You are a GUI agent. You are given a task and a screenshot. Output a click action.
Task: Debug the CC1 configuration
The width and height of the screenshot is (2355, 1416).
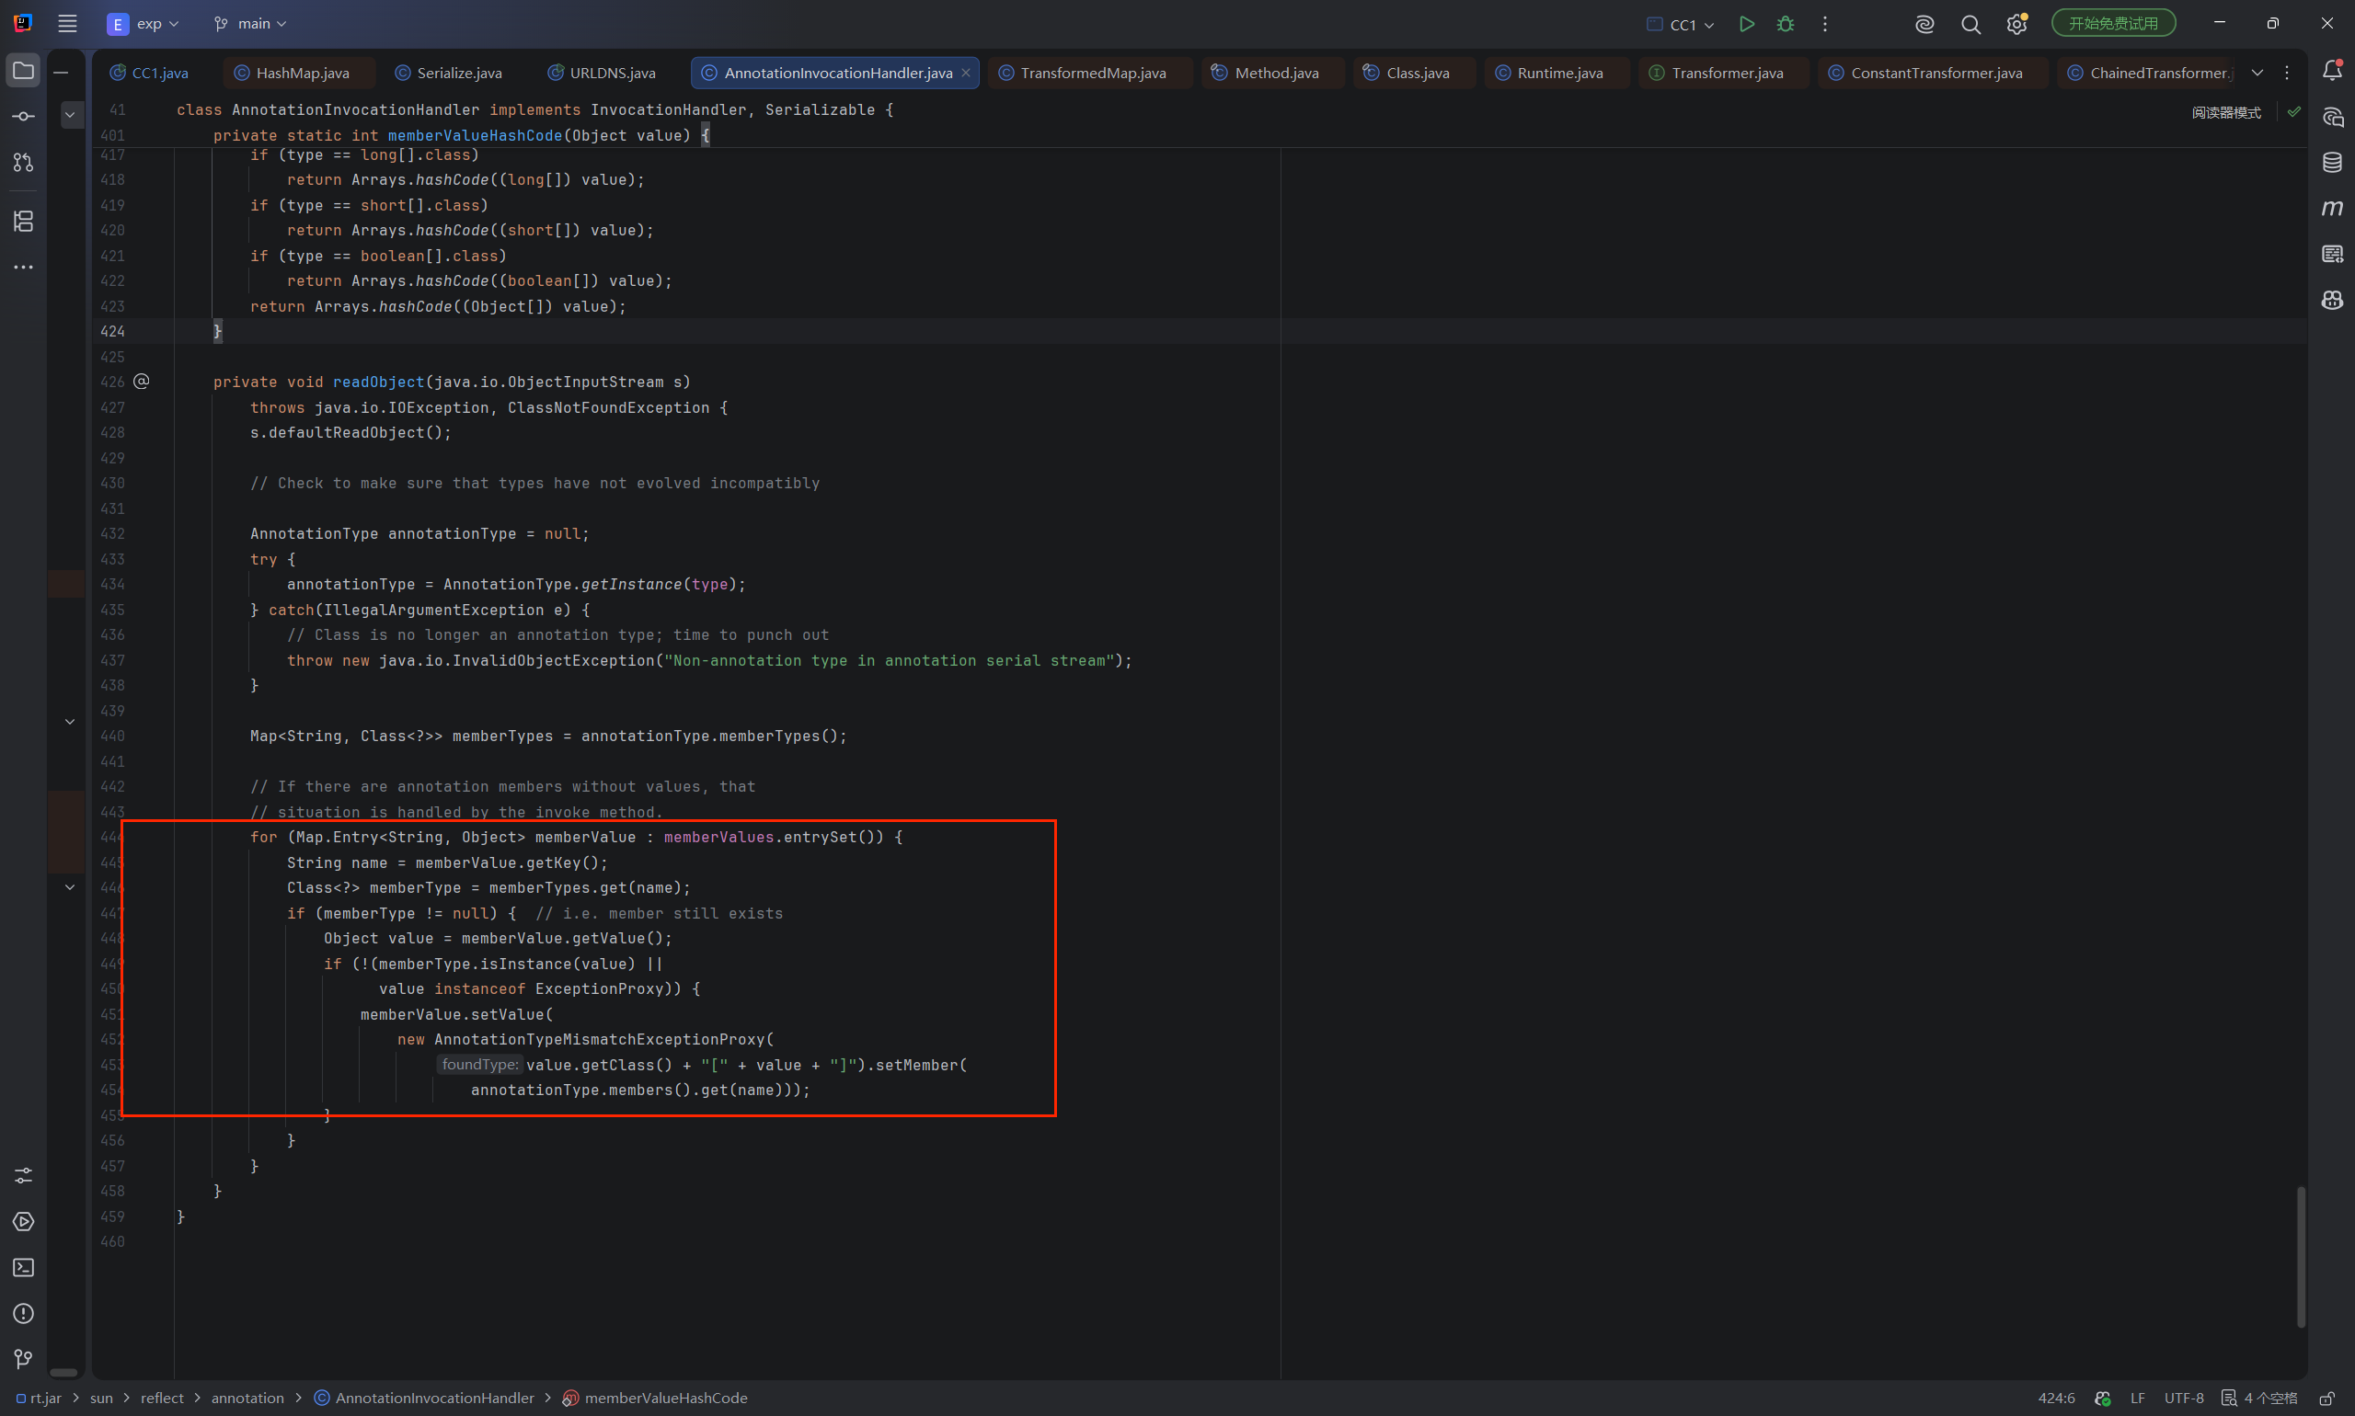[x=1785, y=24]
